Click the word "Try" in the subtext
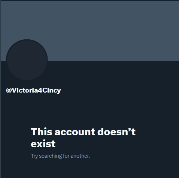The image size is (179, 178). (34, 156)
